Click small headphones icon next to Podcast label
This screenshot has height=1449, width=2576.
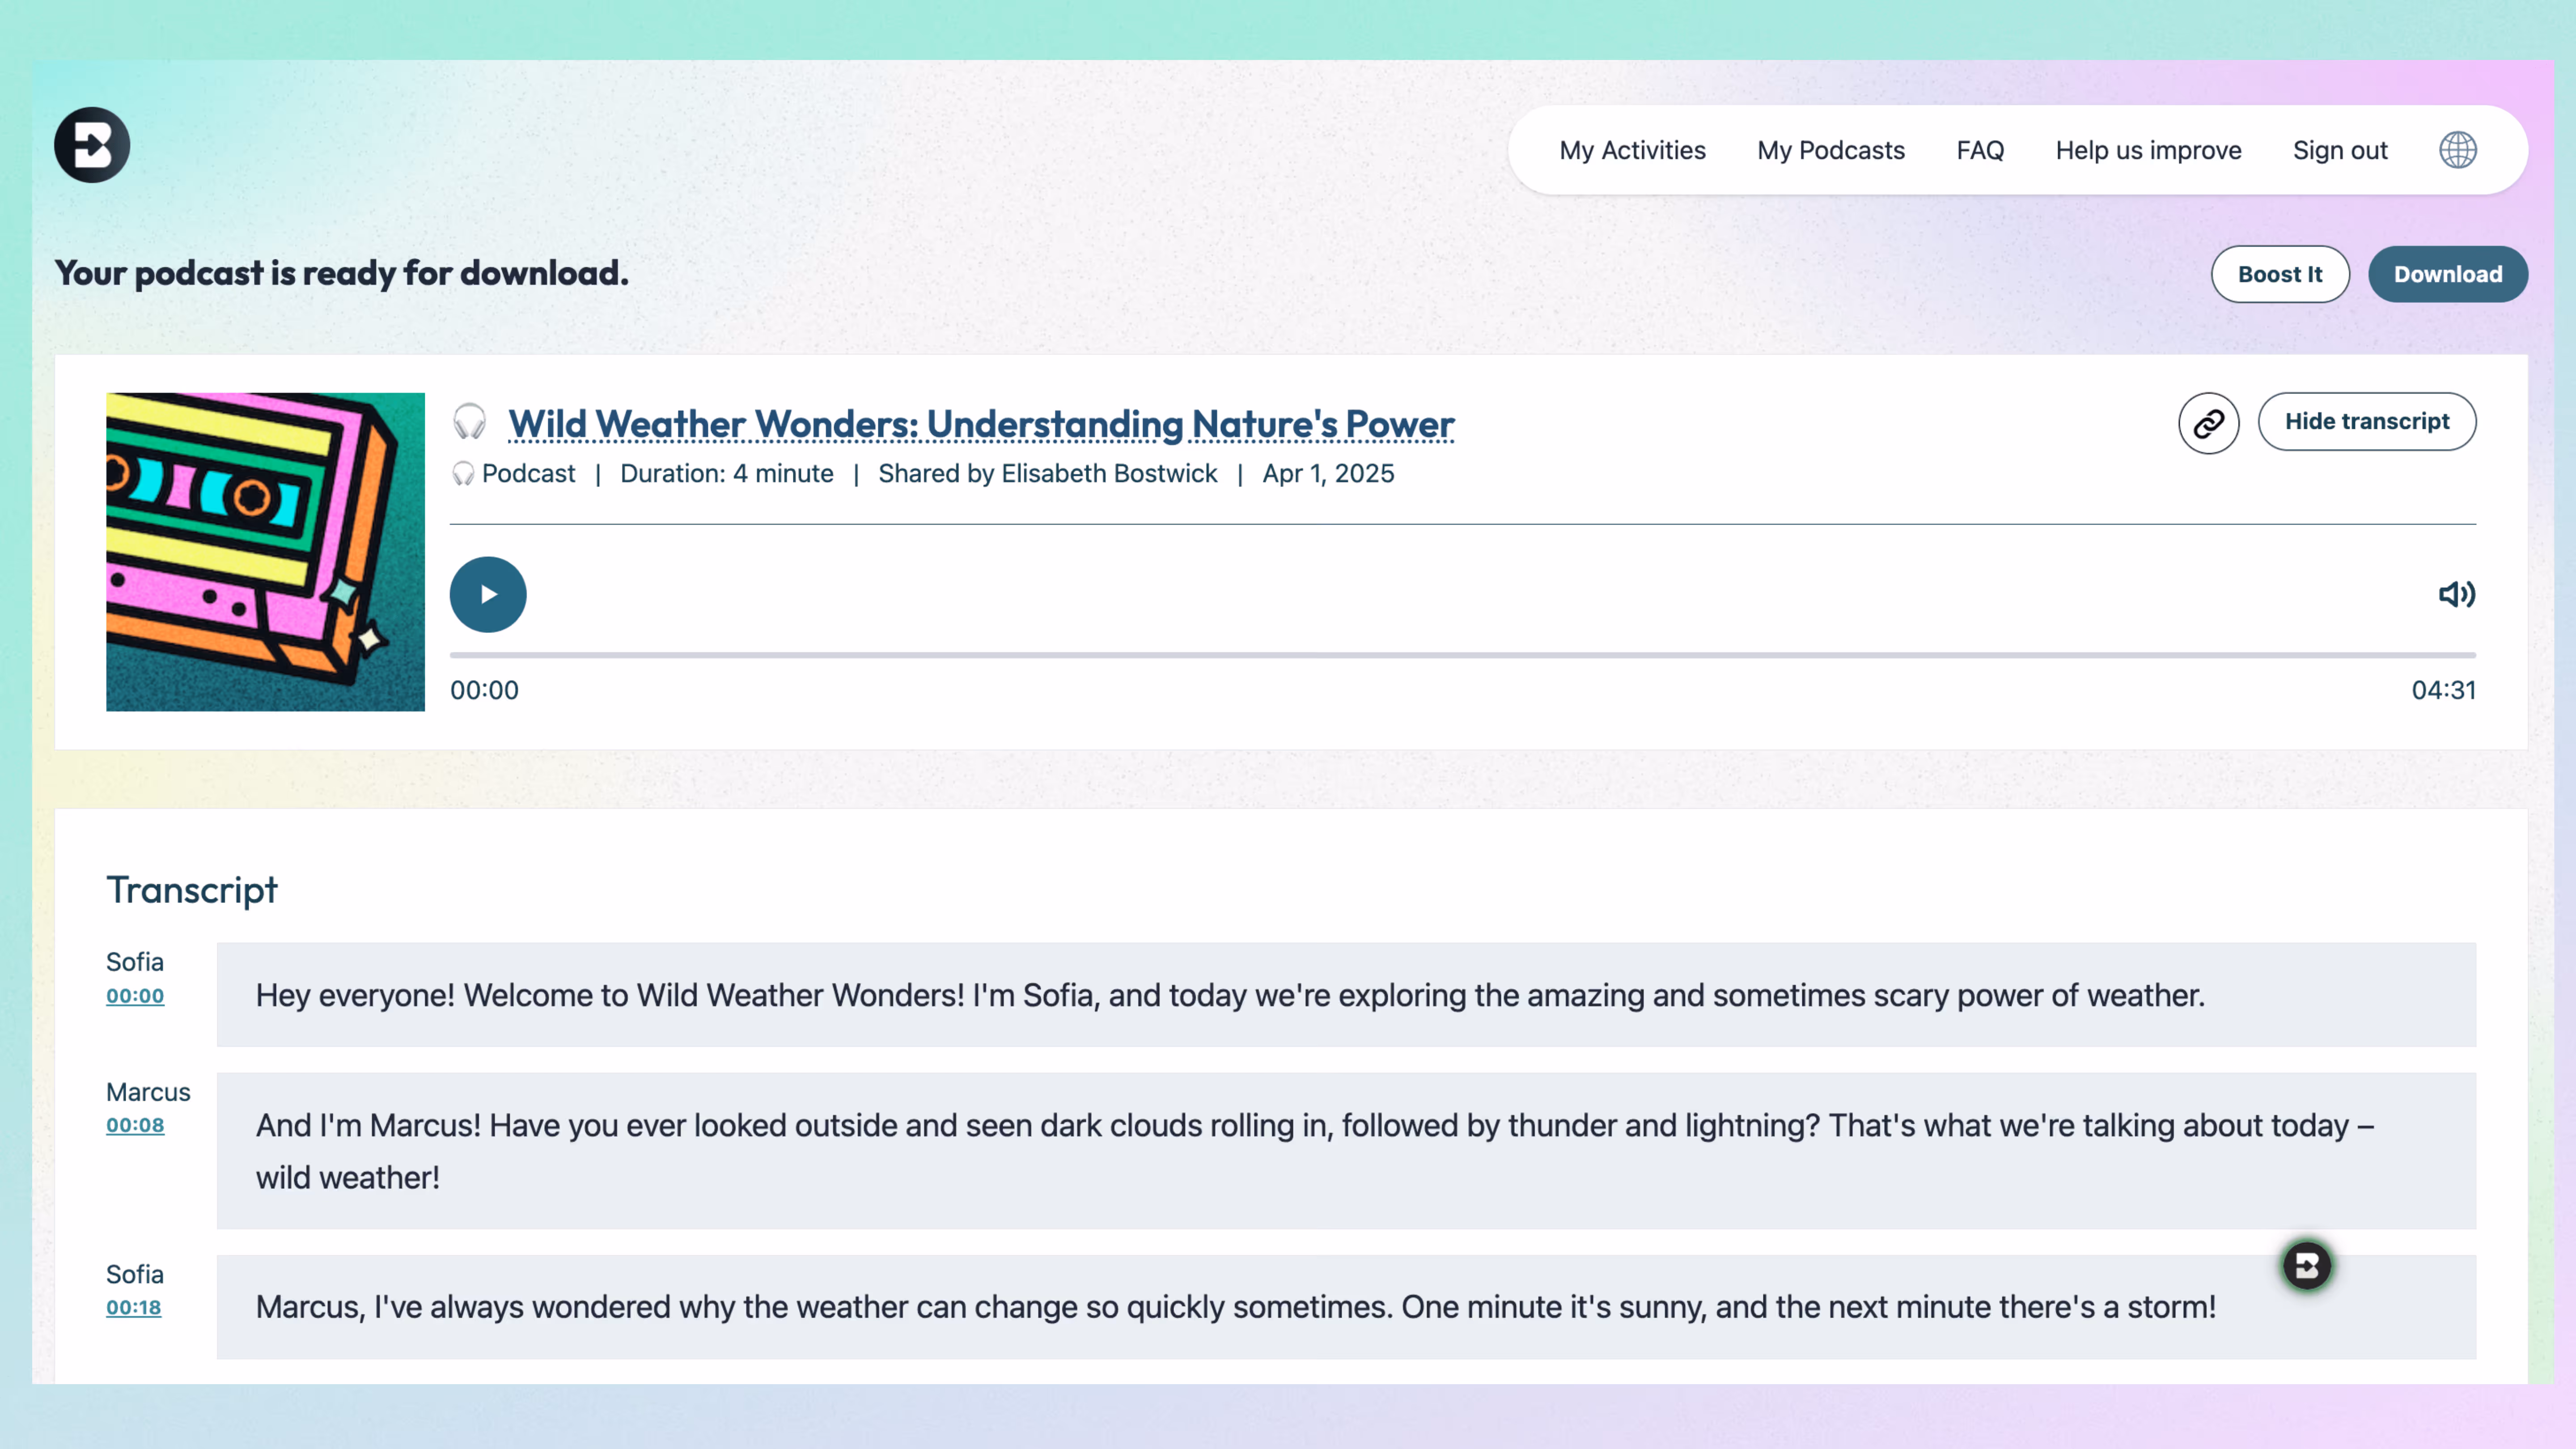click(x=462, y=474)
